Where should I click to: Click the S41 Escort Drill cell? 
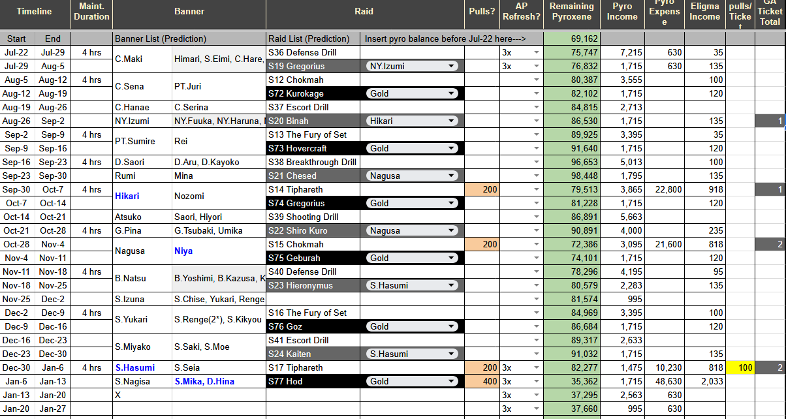coord(313,340)
